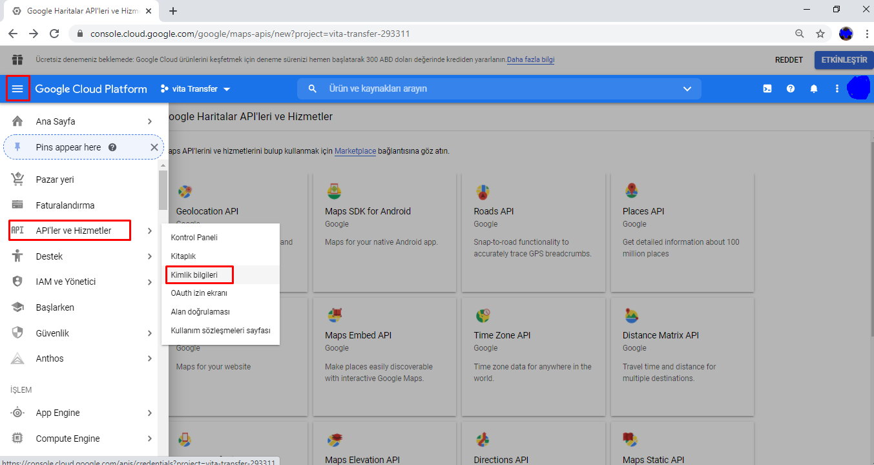This screenshot has height=465, width=874.
Task: Click the Ana Sayfa home icon
Action: point(17,121)
